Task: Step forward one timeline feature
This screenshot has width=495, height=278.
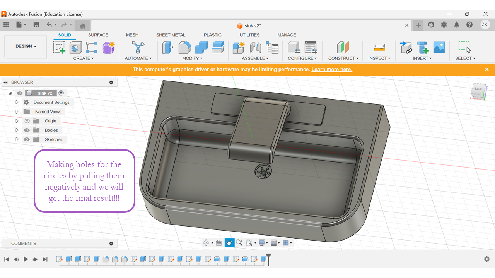Action: click(35, 259)
